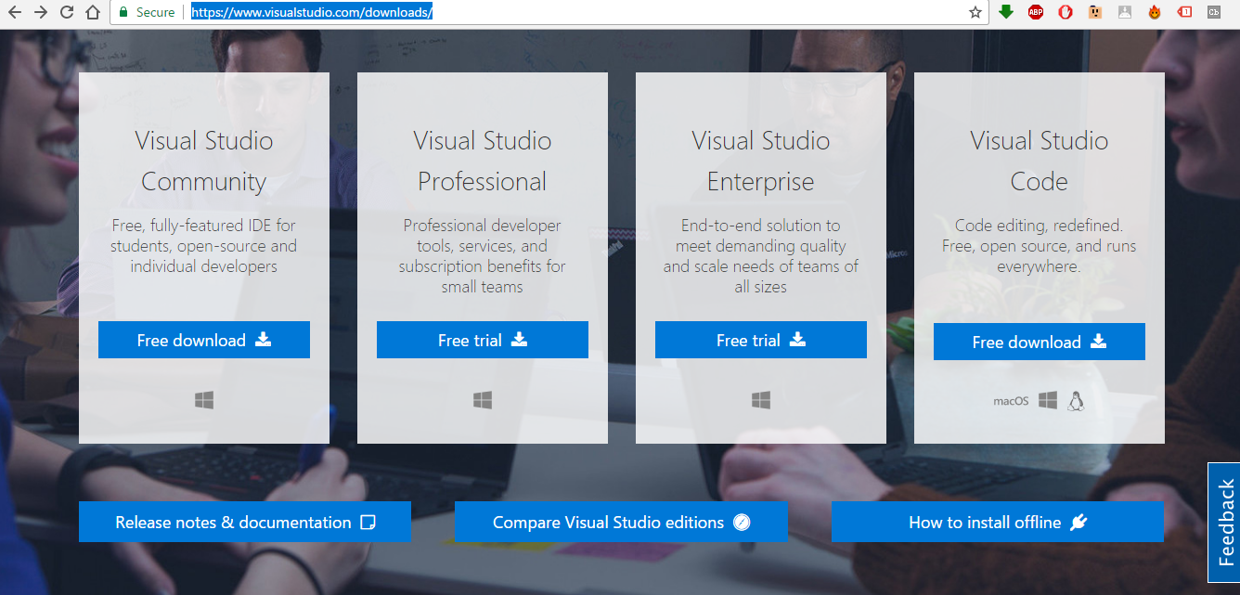Download Visual Studio Community for free

(x=204, y=340)
